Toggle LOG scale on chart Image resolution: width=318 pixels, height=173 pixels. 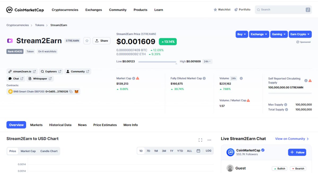(x=209, y=151)
